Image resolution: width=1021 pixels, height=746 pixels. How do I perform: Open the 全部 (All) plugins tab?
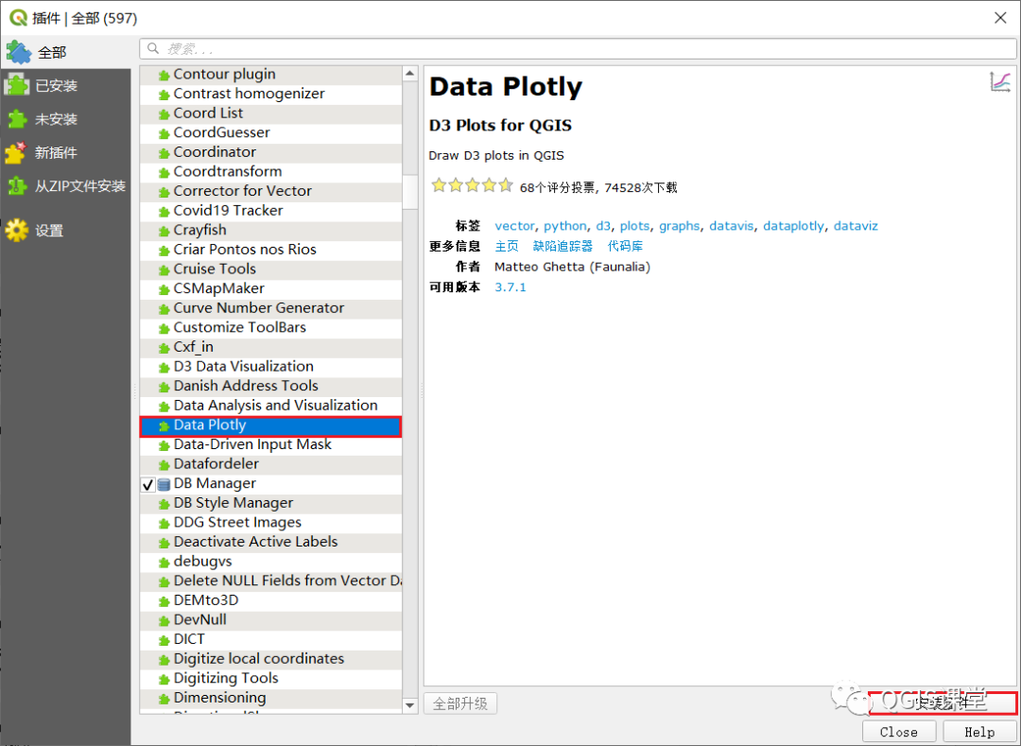click(x=65, y=53)
